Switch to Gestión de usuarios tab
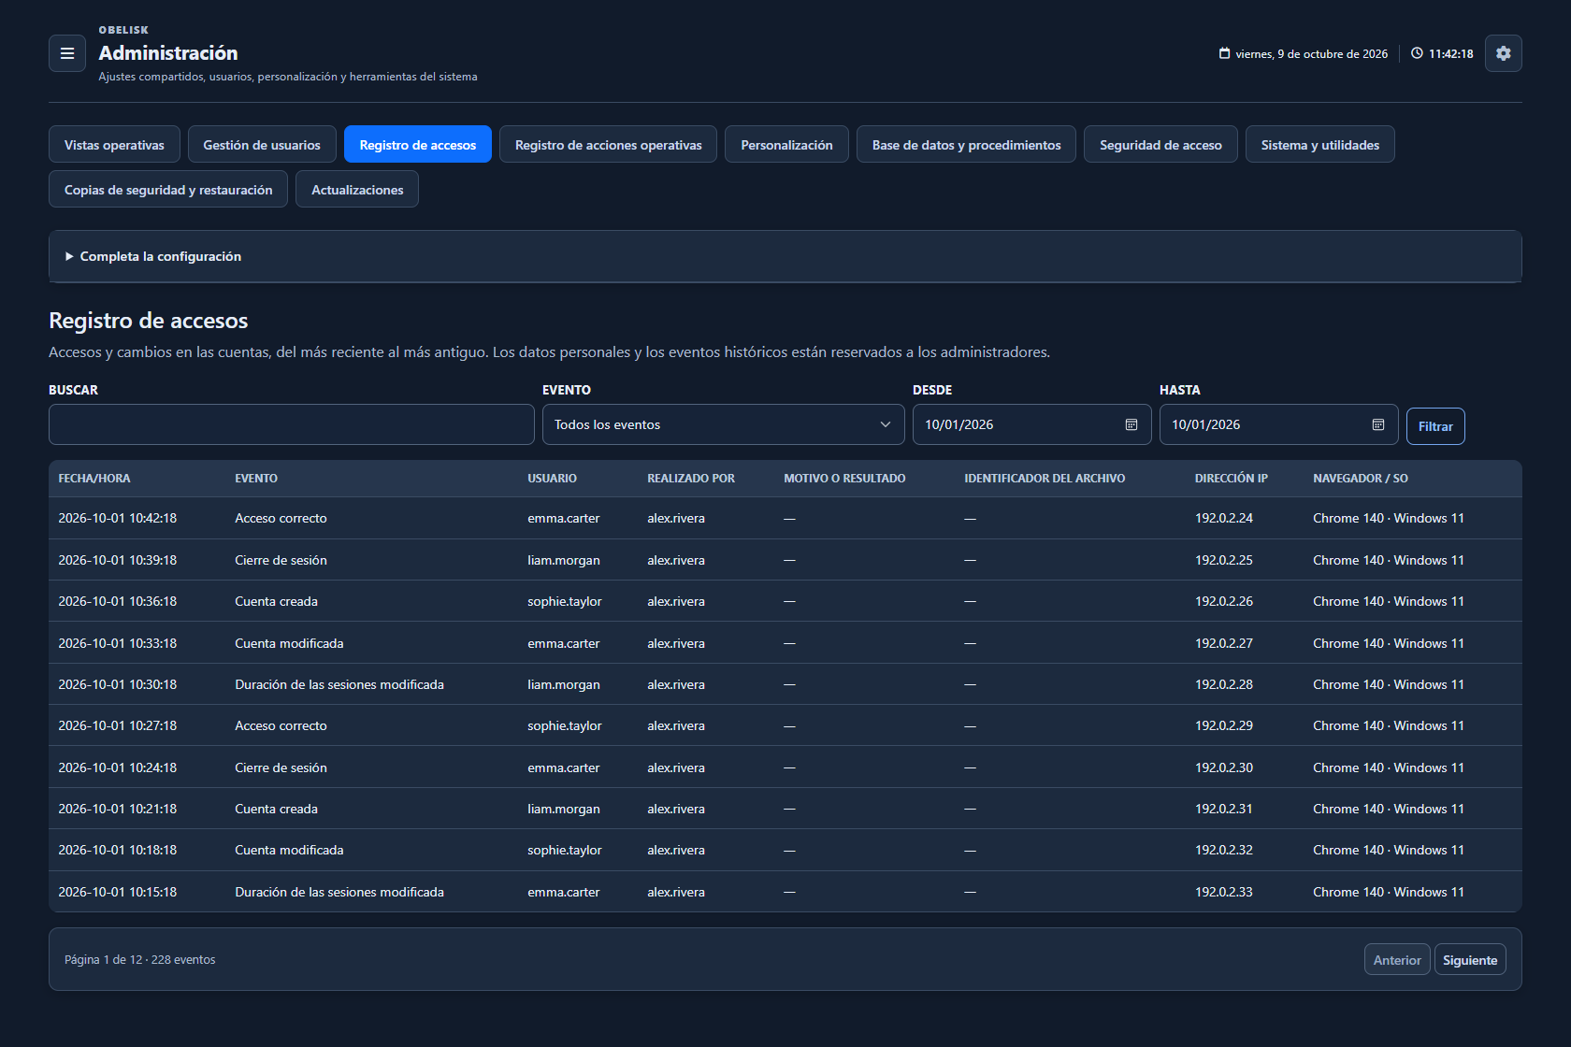Screen dimensions: 1571x1047 262,145
